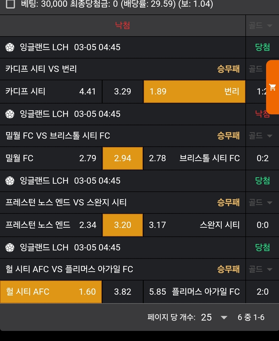Tick the checkbox next to 베팅: 30,000

click(x=10, y=4)
